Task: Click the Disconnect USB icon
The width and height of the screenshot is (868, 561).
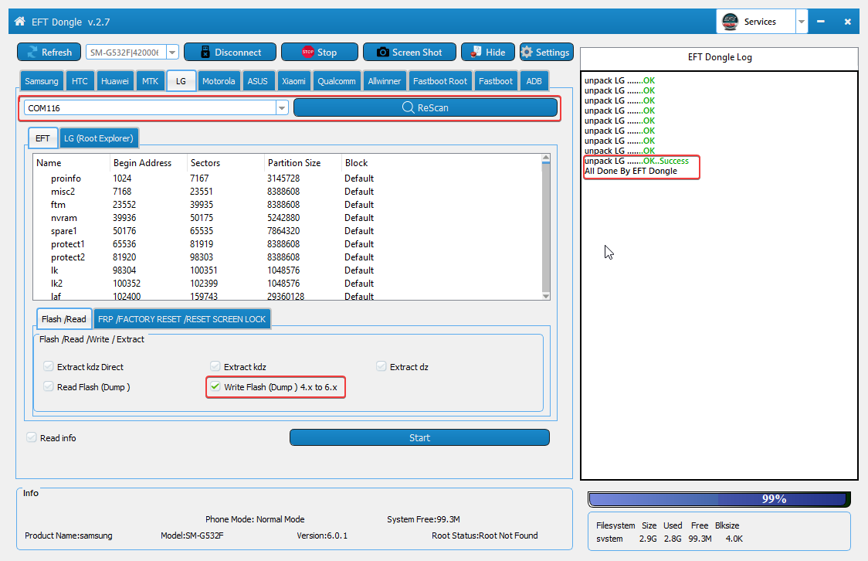Action: point(205,53)
